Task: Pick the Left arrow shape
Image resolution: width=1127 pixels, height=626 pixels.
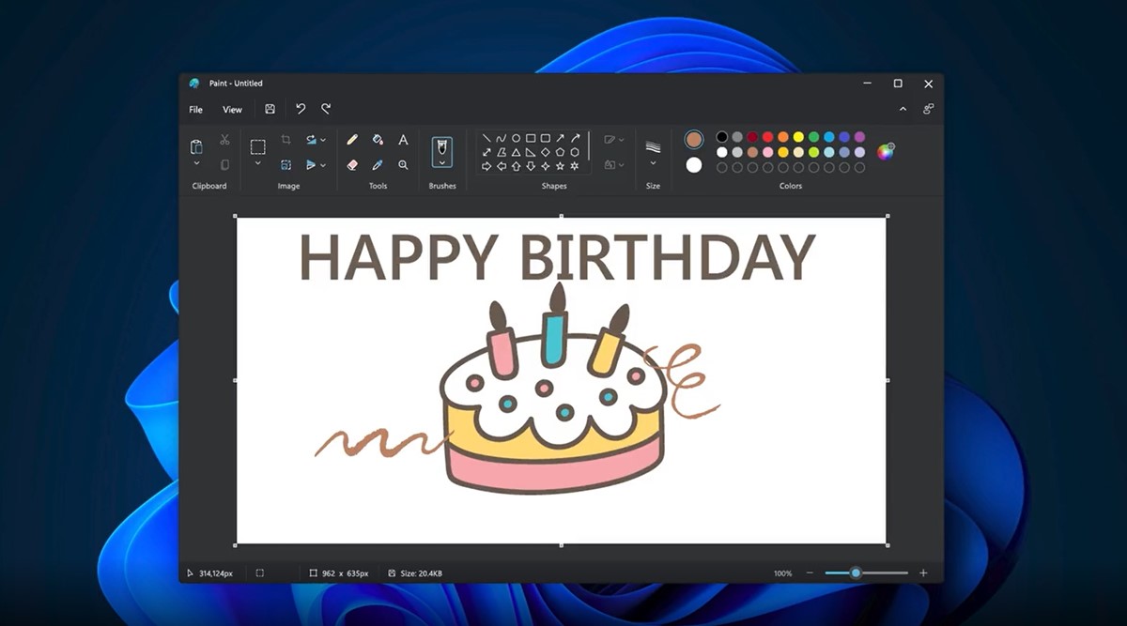Action: point(502,166)
